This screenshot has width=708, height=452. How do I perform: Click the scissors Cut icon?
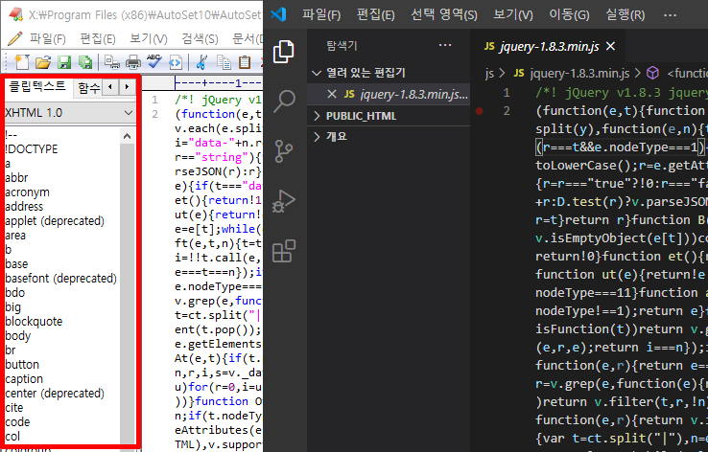click(201, 62)
